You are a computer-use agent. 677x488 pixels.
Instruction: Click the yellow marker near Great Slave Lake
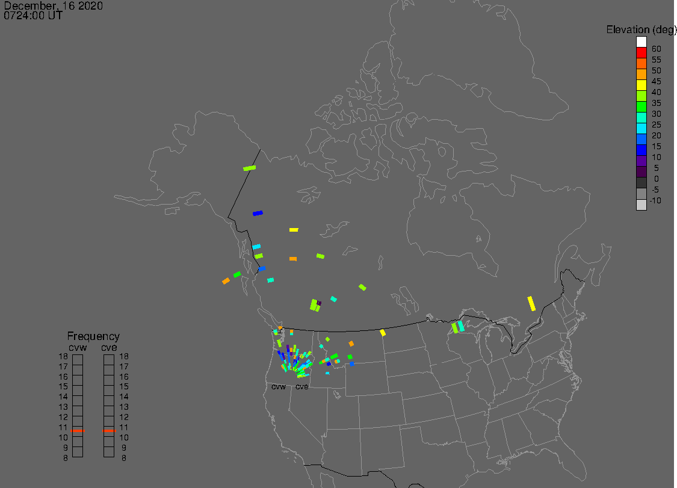294,230
